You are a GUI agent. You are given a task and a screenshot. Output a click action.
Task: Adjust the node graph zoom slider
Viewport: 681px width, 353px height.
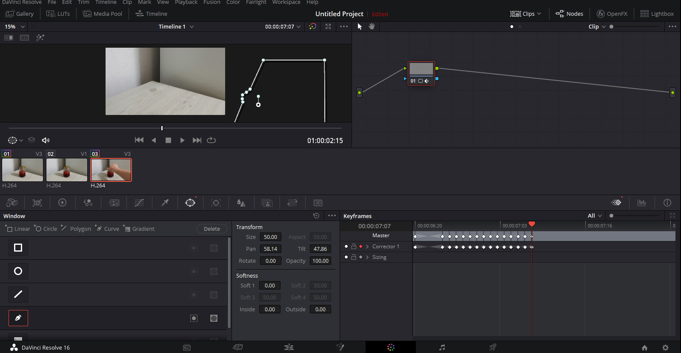(612, 26)
